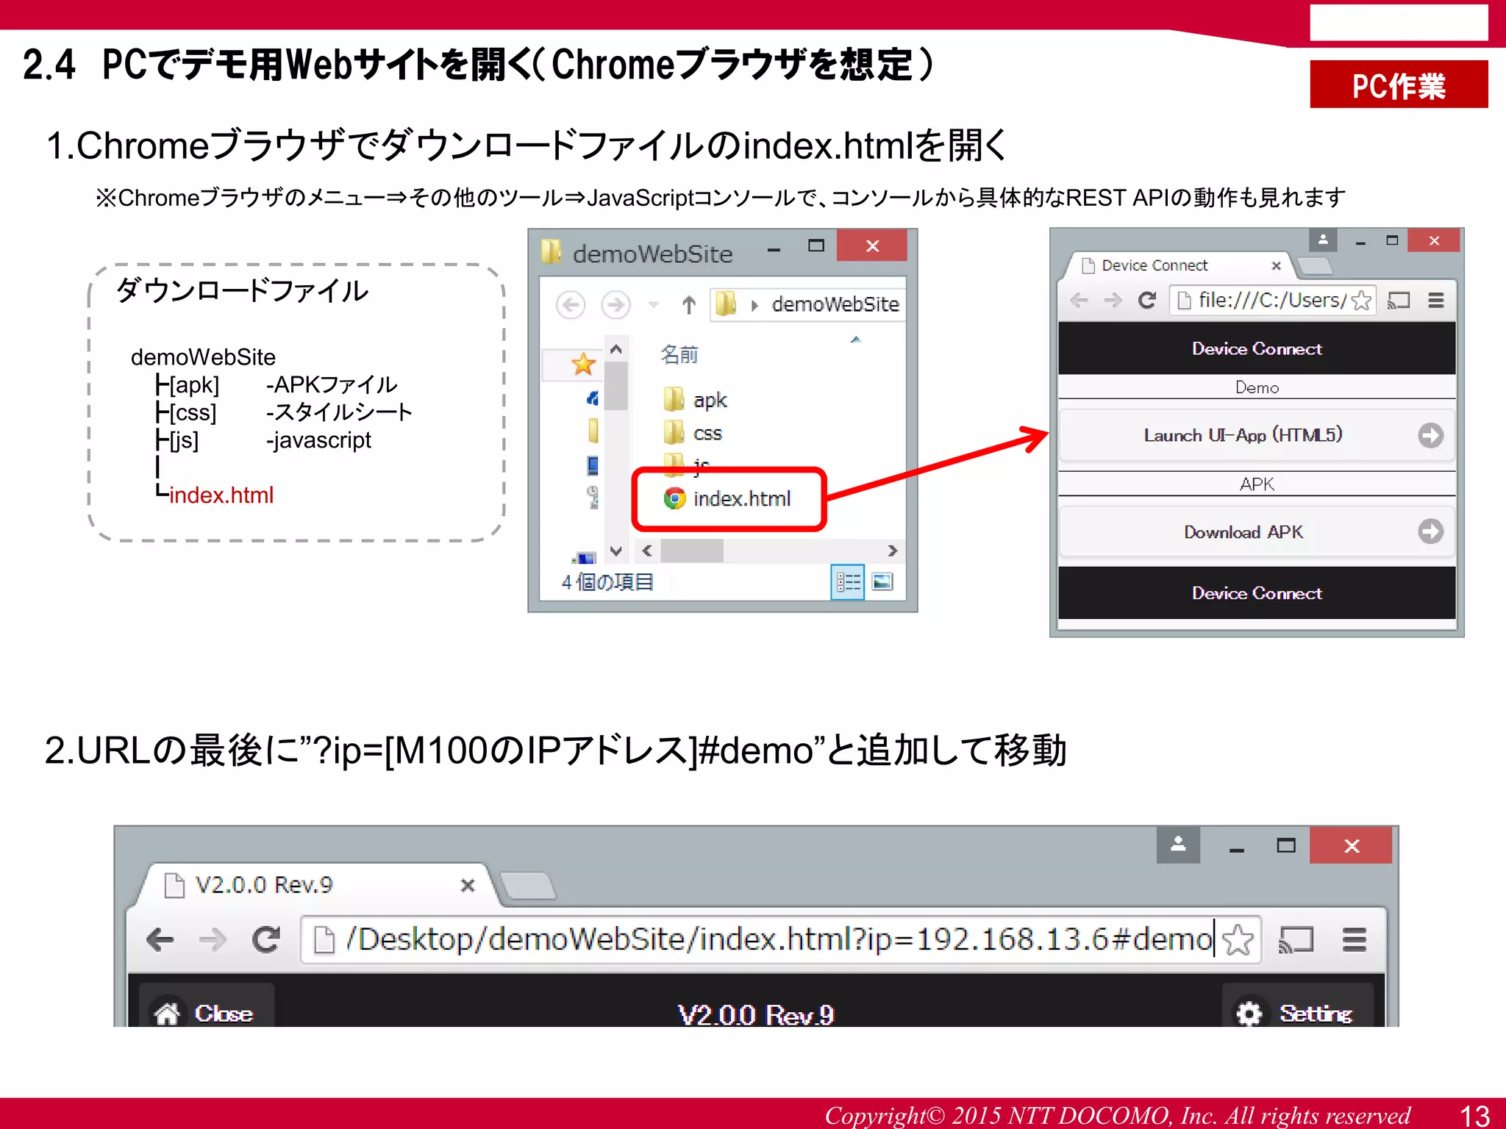Reload page in V2.0.0 Rev.9 window
The height and width of the screenshot is (1129, 1506).
(265, 939)
